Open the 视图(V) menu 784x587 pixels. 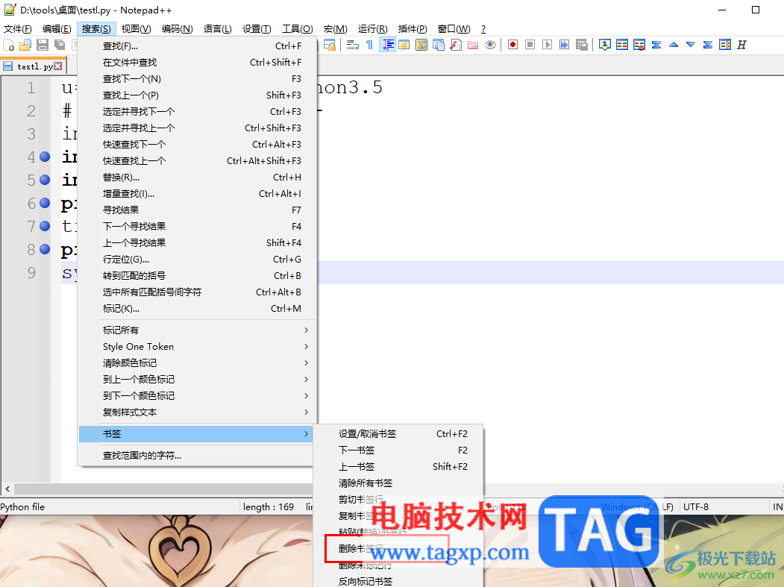(136, 29)
